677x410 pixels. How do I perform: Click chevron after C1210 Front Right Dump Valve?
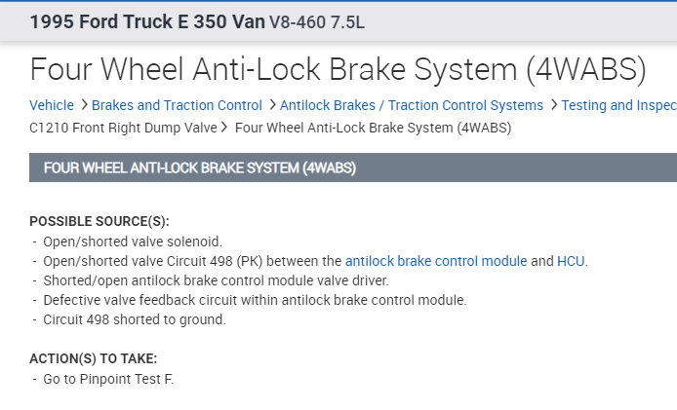click(225, 128)
